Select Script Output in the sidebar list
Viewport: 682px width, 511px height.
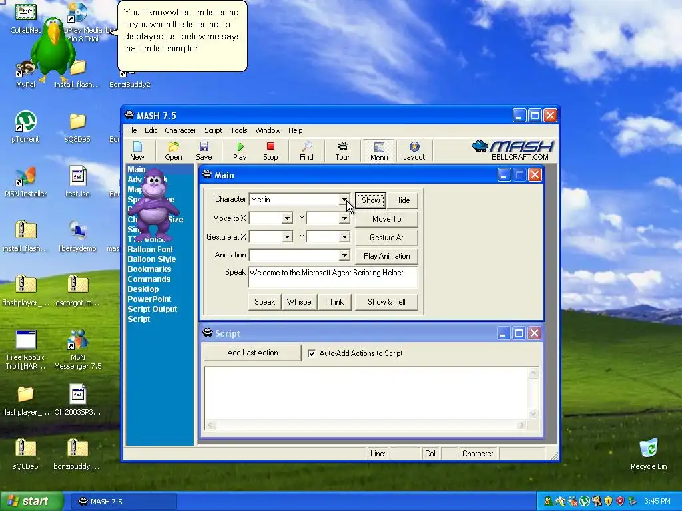(153, 309)
